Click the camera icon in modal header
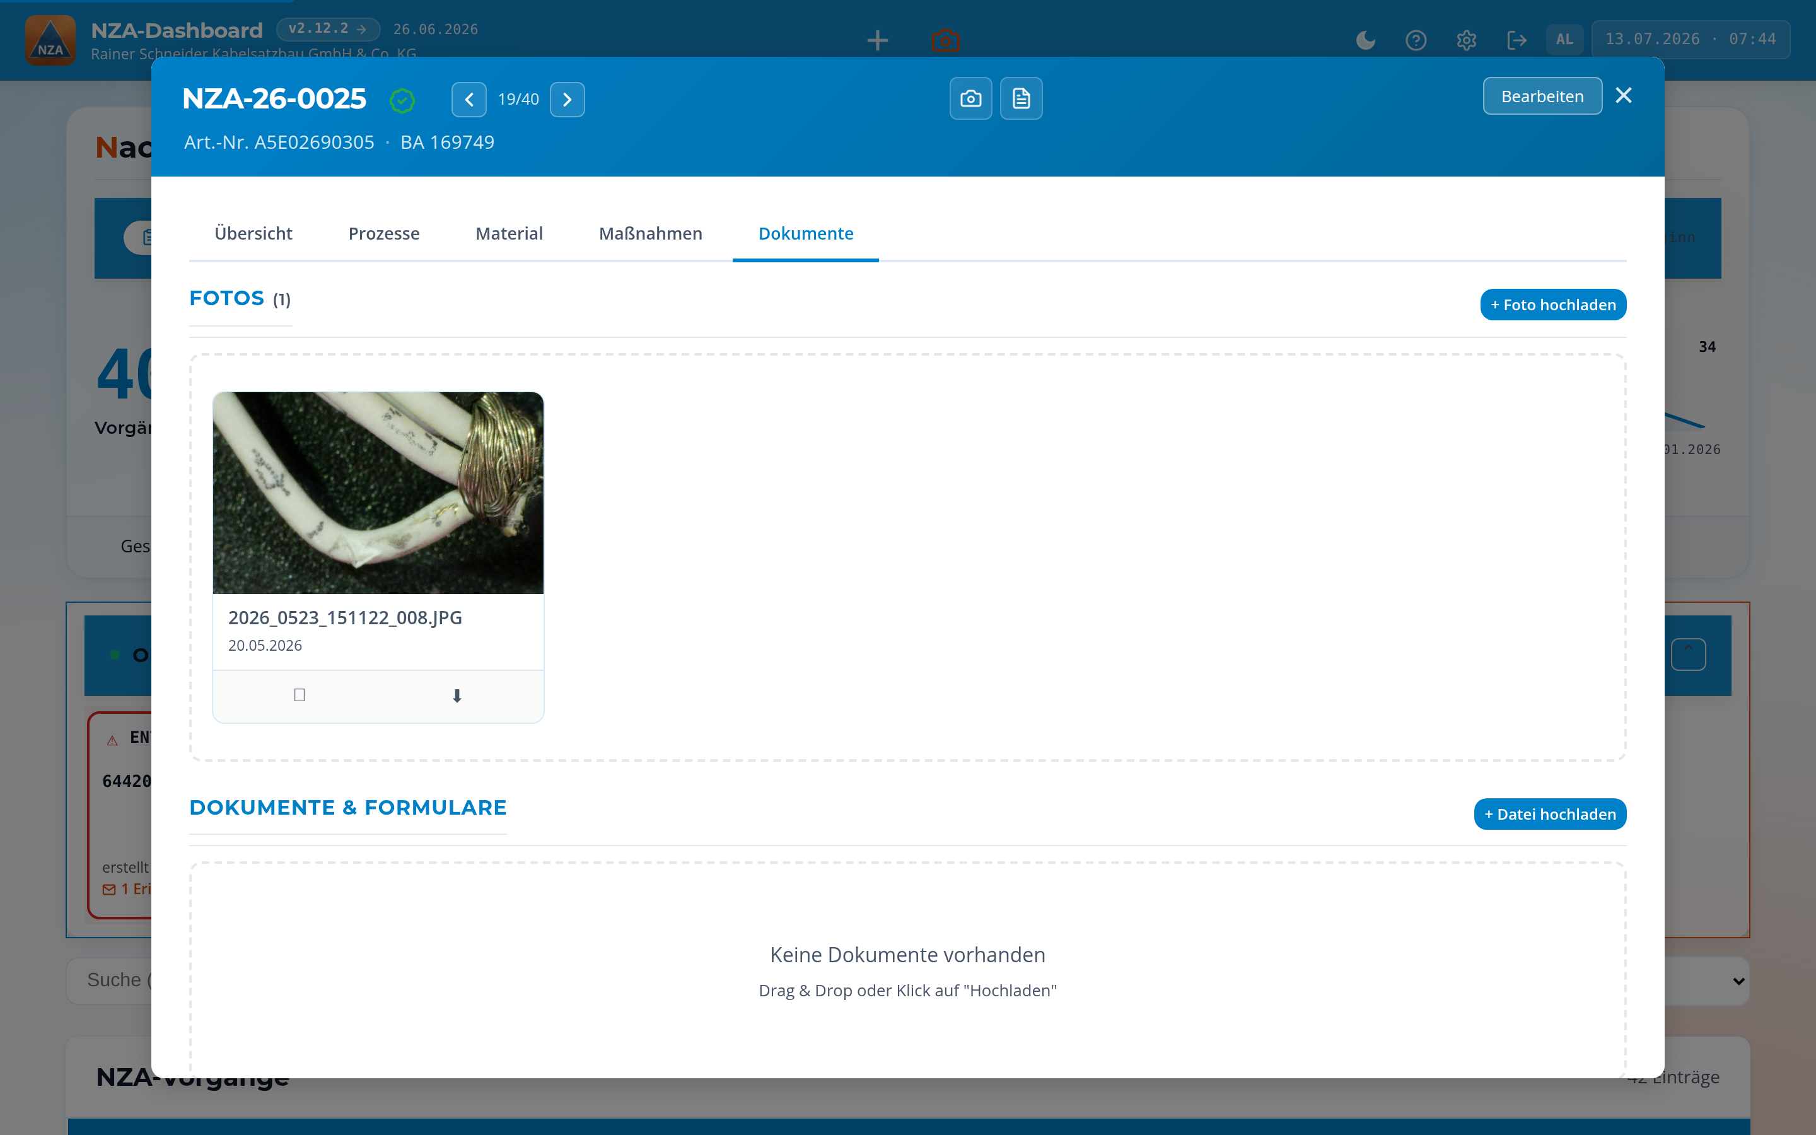This screenshot has height=1135, width=1816. [x=970, y=98]
